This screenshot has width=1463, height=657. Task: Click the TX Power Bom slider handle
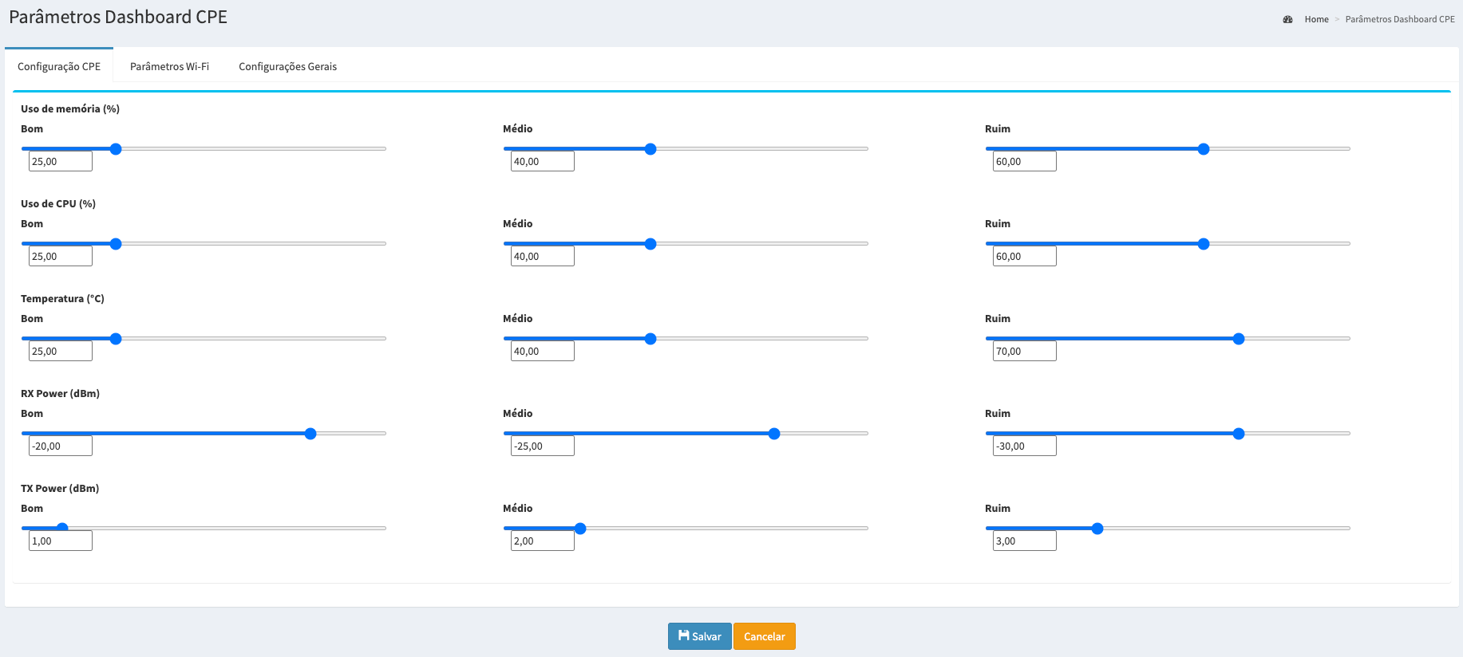coord(62,528)
